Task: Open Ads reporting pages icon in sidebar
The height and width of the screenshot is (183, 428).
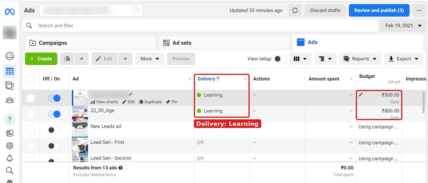Action: [x=10, y=86]
